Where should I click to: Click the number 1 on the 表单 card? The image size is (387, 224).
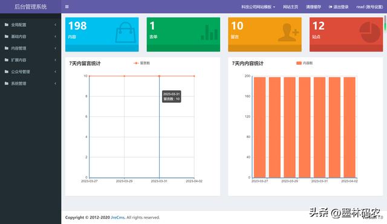pyautogui.click(x=152, y=25)
